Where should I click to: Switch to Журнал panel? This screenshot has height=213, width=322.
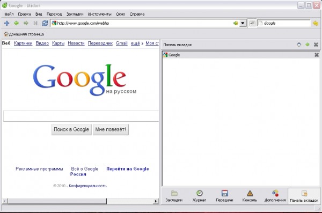pos(199,196)
